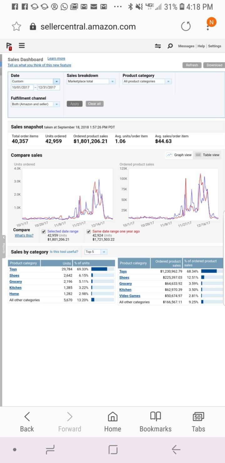Click the Ordered product sales column header
Viewport: 225px width, 463px height.
[166, 263]
